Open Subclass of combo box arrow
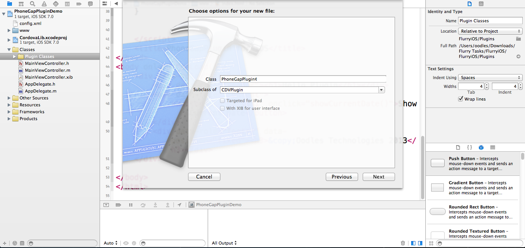The height and width of the screenshot is (248, 525). click(x=382, y=90)
